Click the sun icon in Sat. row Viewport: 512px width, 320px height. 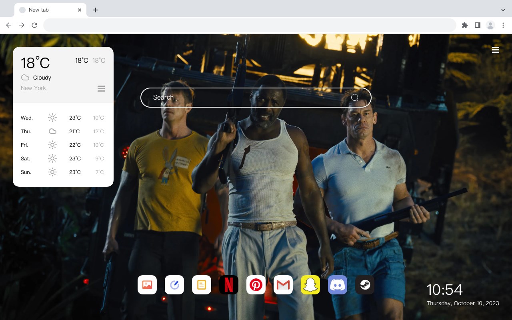pos(52,158)
